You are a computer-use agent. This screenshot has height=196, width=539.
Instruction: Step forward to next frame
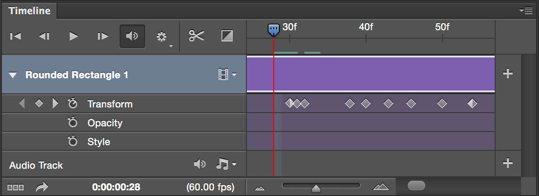point(103,36)
